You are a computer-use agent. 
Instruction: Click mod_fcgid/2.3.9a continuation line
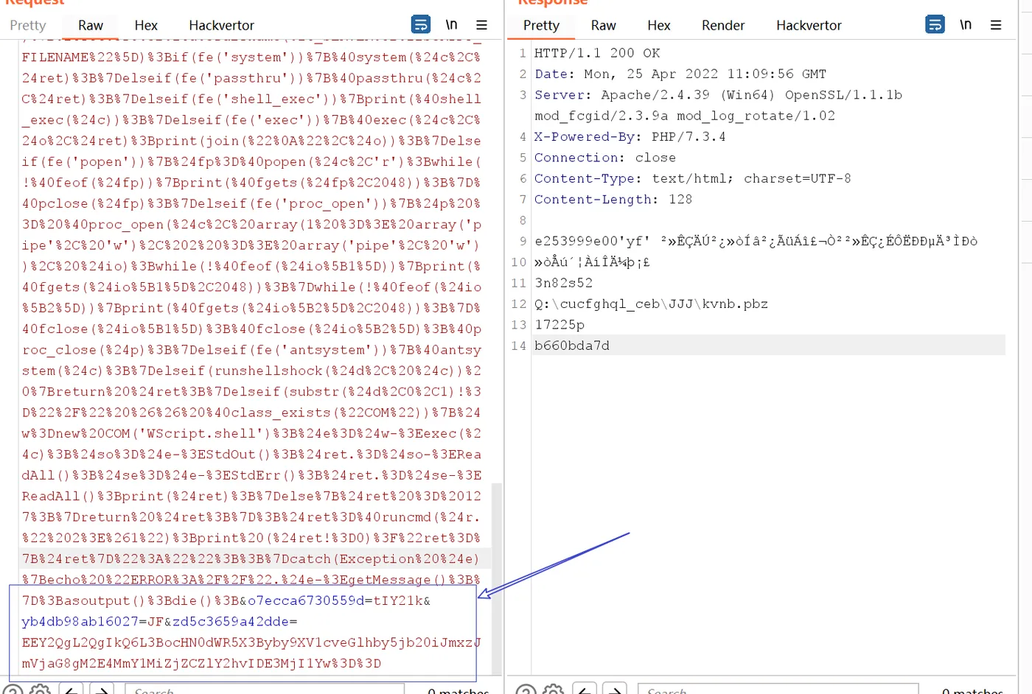point(685,116)
